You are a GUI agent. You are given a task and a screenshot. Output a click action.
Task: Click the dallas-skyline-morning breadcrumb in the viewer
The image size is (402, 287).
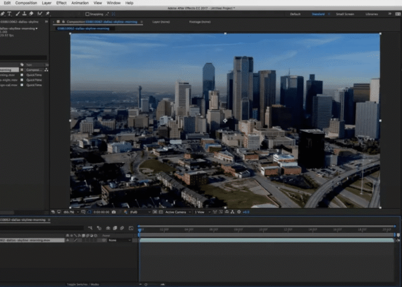pyautogui.click(x=83, y=29)
